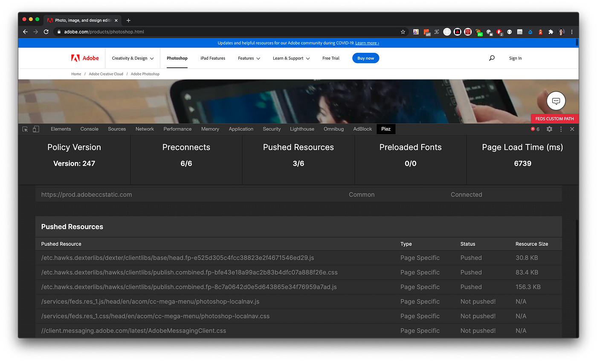Open the chat feedback bubble icon

pyautogui.click(x=556, y=101)
